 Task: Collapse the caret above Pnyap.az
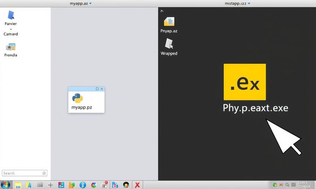(x=162, y=11)
